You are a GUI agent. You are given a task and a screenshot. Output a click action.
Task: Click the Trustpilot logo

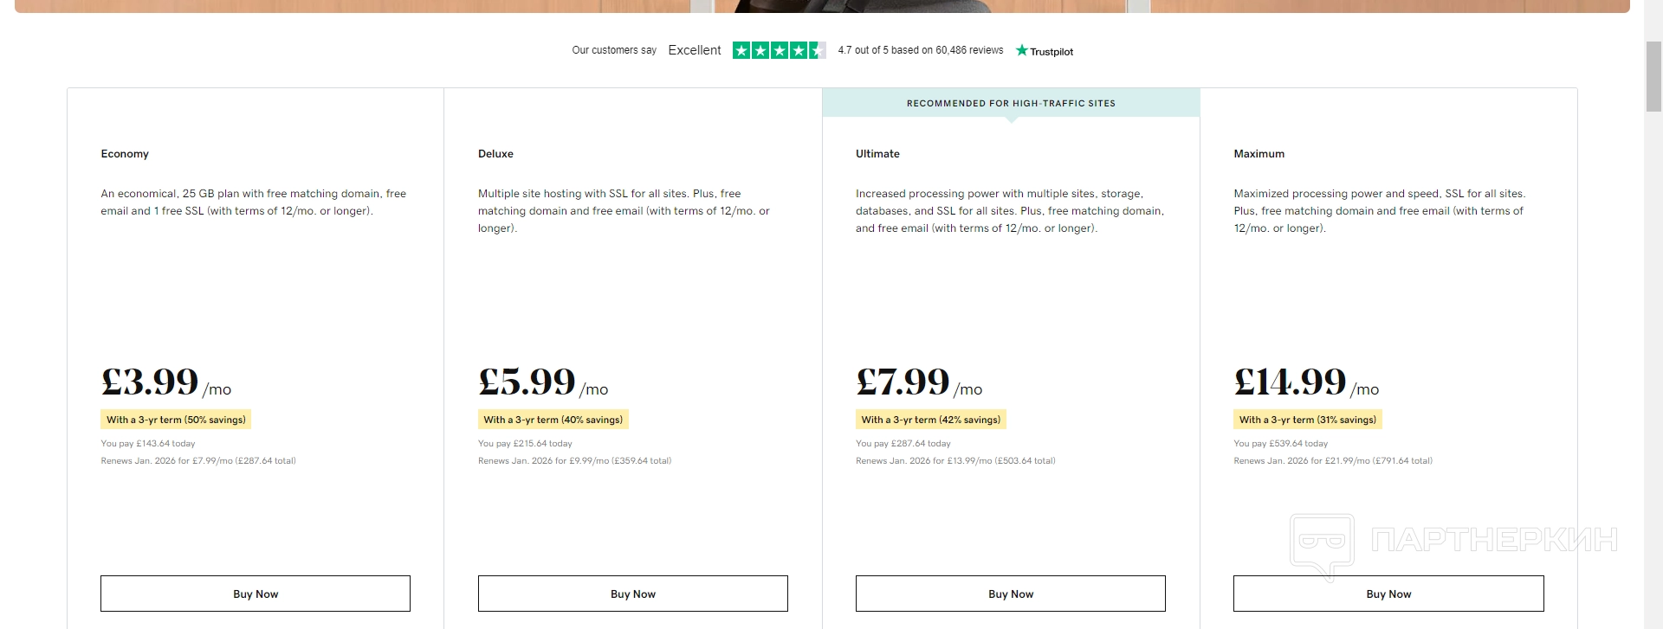[1045, 51]
